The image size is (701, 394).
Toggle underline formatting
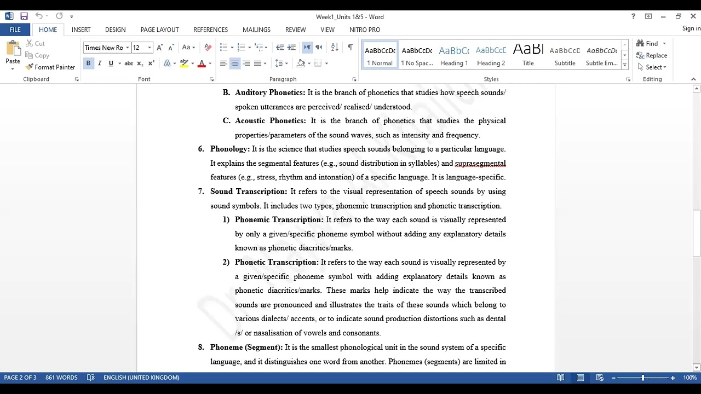point(111,63)
